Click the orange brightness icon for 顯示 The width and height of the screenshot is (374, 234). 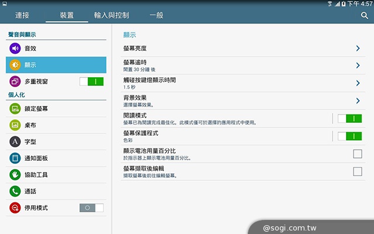pos(15,65)
